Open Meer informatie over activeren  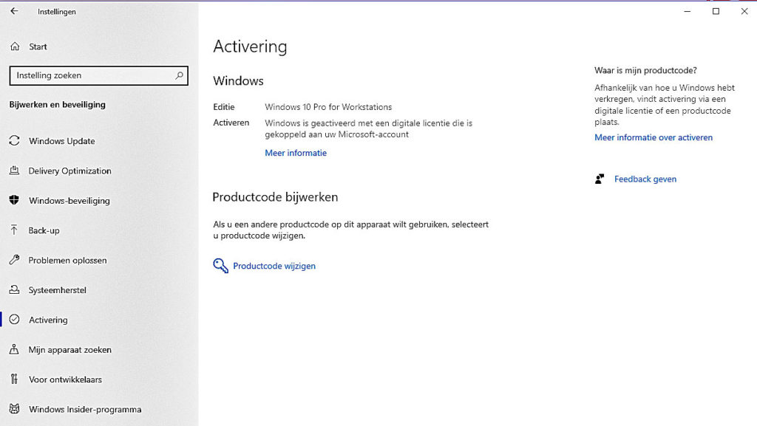[654, 137]
